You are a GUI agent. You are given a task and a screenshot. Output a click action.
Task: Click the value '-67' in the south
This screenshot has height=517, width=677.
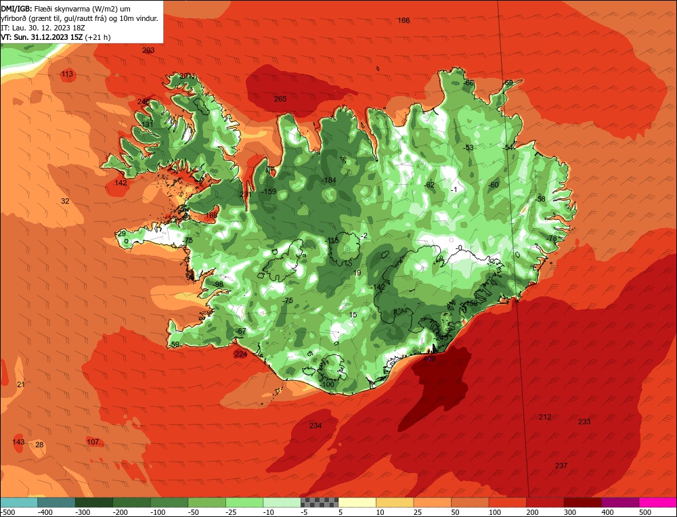240,331
